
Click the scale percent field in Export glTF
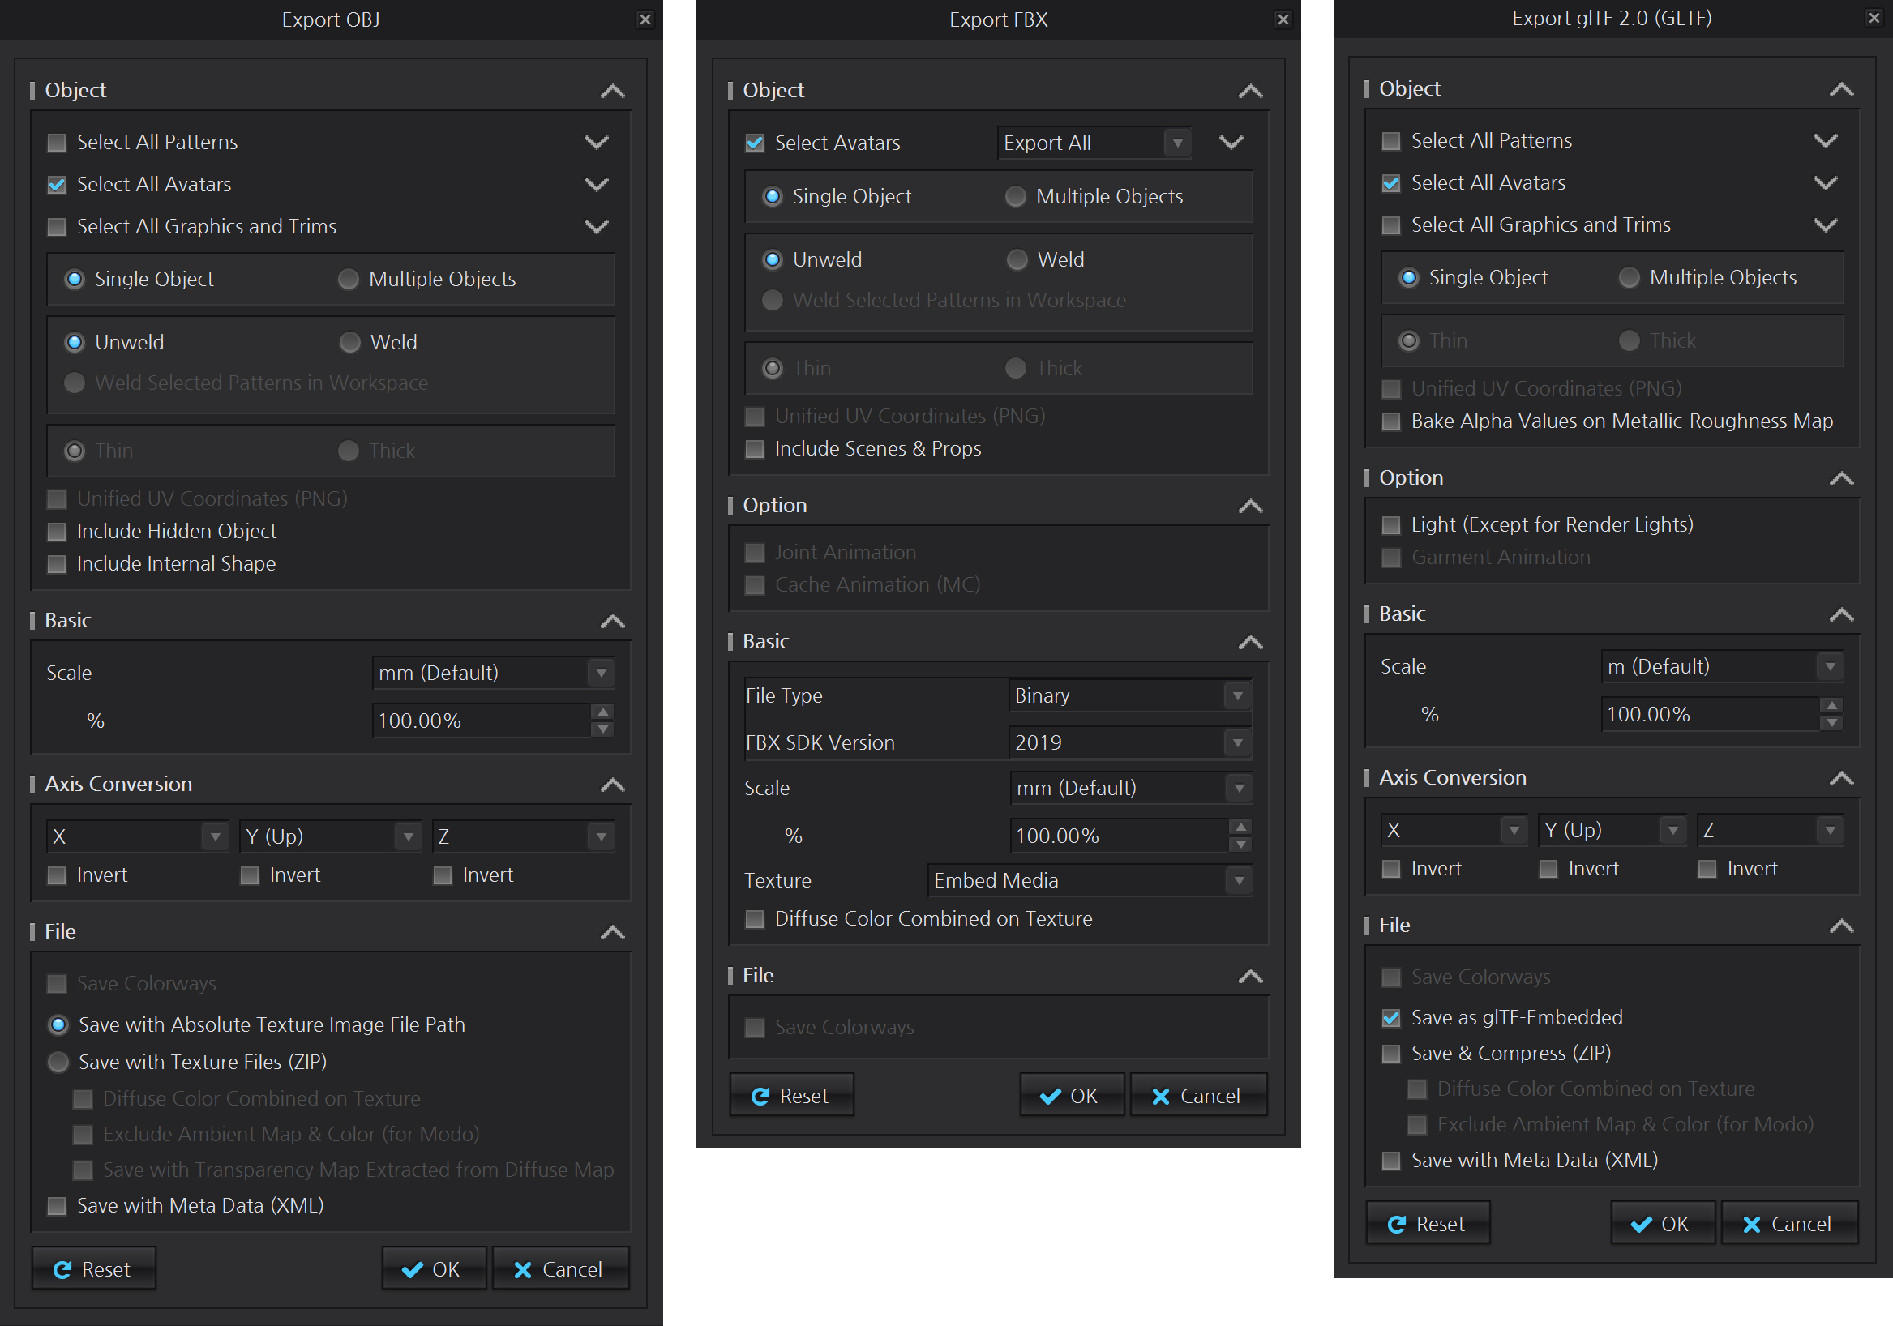pyautogui.click(x=1711, y=714)
